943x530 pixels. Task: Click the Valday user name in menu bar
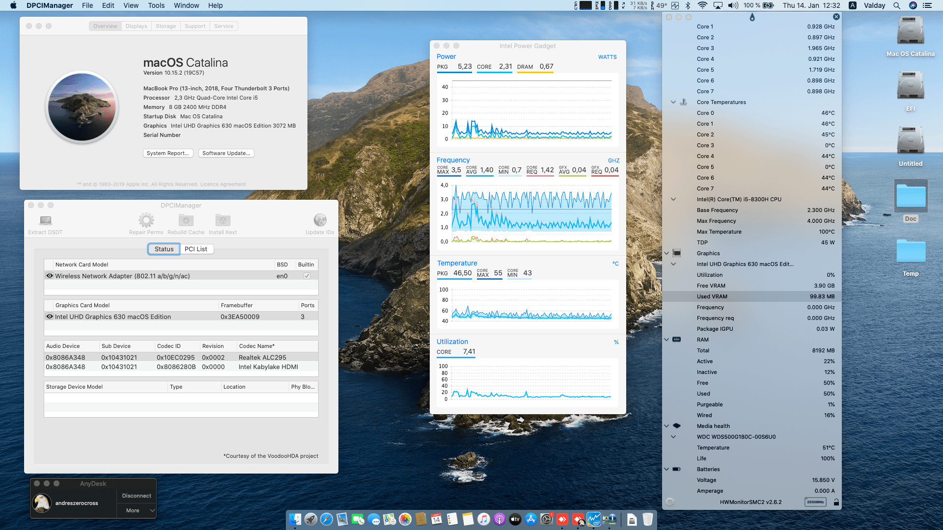875,5
